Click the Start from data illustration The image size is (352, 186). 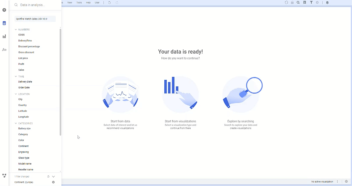click(120, 94)
